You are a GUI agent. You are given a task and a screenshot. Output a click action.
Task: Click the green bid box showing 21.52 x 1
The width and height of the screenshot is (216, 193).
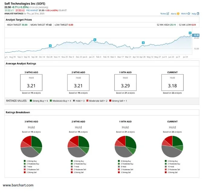click(9, 11)
